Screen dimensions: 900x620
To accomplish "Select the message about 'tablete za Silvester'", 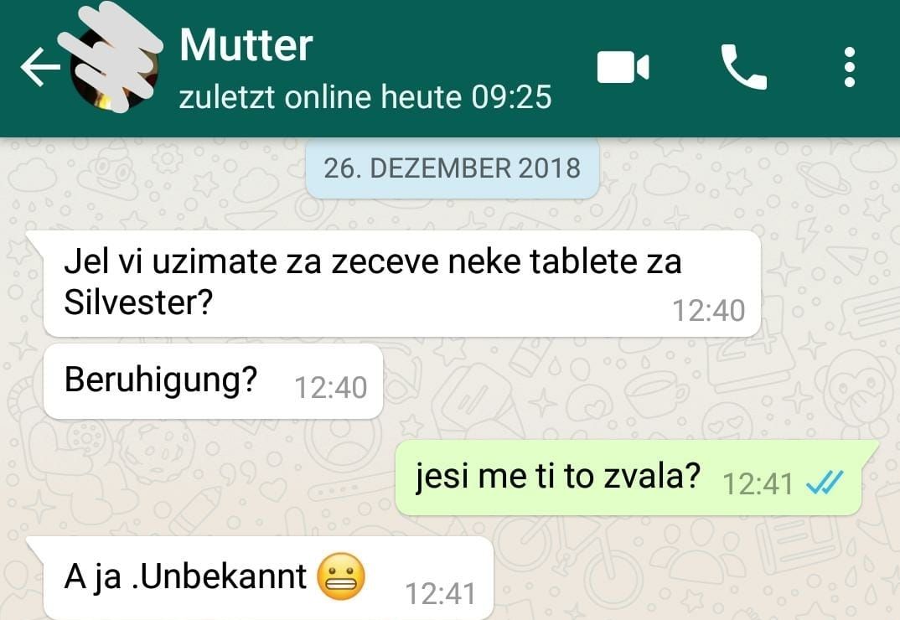I will tap(401, 283).
